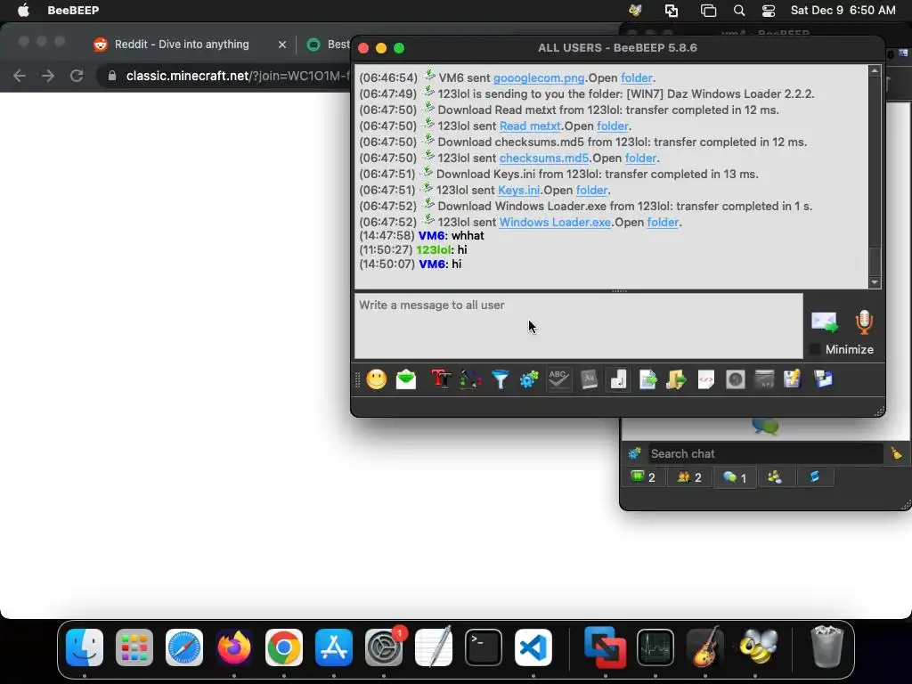912x684 pixels.
Task: Click the broom clear icon beside Search chat
Action: [x=896, y=453]
